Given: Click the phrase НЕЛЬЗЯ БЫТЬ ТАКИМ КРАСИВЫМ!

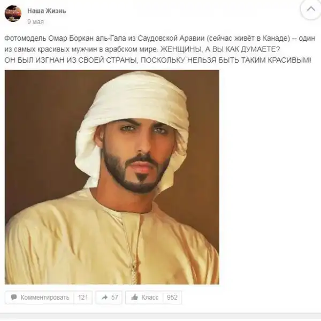Looking at the screenshot, I should coord(249,60).
